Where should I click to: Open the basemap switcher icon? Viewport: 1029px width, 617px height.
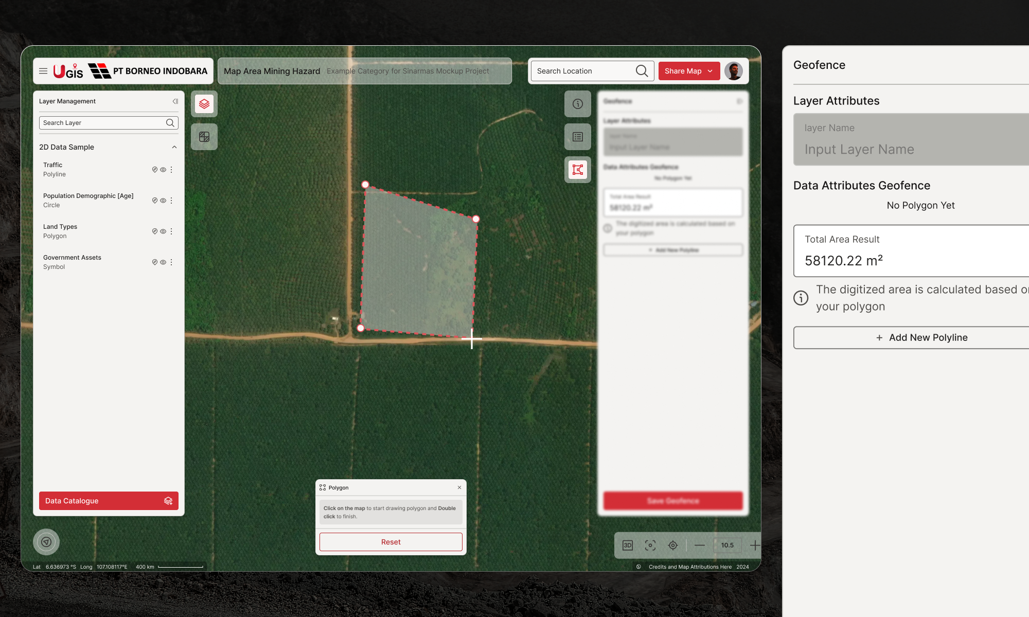204,137
